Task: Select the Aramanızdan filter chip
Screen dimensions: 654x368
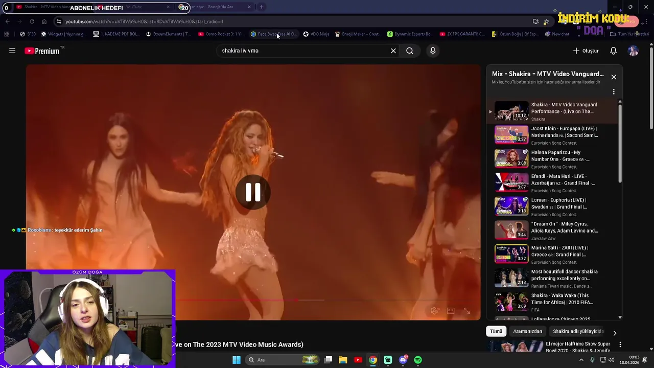Action: tap(527, 331)
